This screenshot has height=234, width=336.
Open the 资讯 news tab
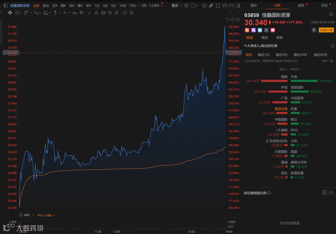pos(301,5)
